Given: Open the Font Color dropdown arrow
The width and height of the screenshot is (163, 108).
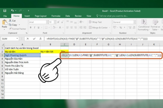Looking at the screenshot, I should tap(63, 28).
